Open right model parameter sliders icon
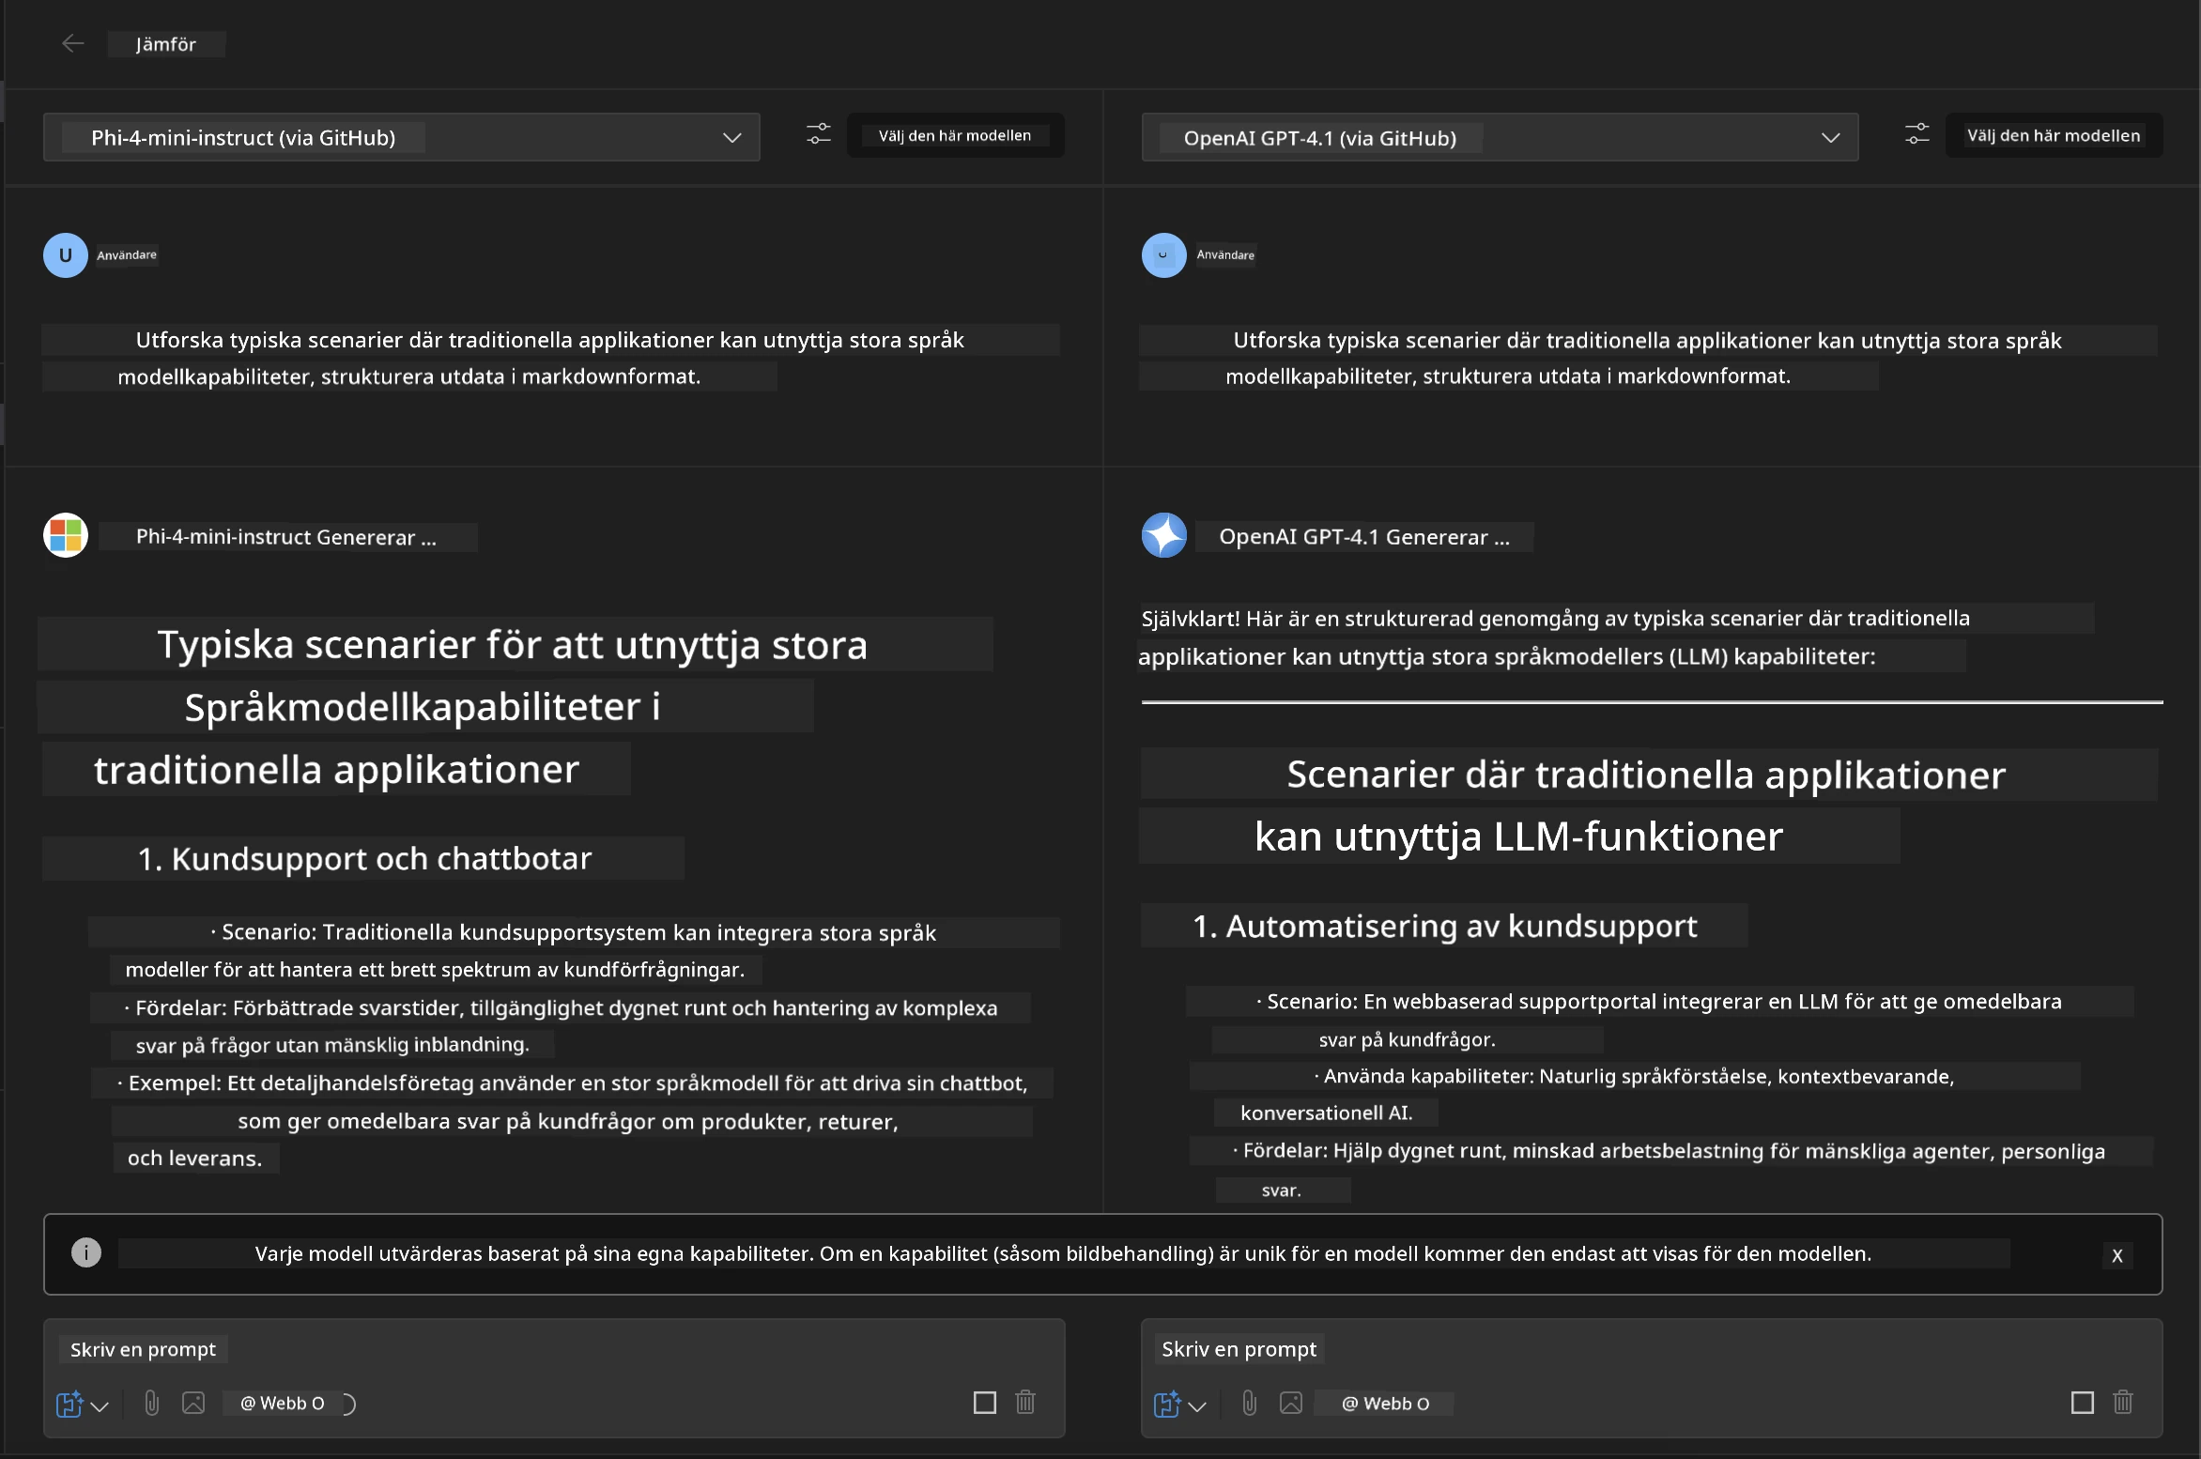Image resolution: width=2201 pixels, height=1459 pixels. [1916, 134]
